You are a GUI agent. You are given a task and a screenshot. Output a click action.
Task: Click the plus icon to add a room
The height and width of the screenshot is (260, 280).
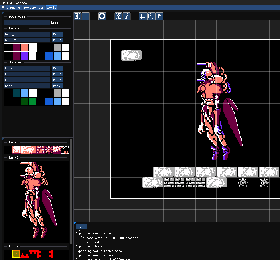tap(86, 16)
